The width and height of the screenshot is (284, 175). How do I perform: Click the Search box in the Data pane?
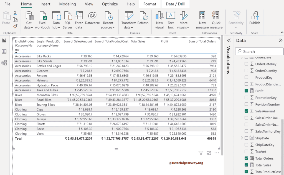coord(259,51)
